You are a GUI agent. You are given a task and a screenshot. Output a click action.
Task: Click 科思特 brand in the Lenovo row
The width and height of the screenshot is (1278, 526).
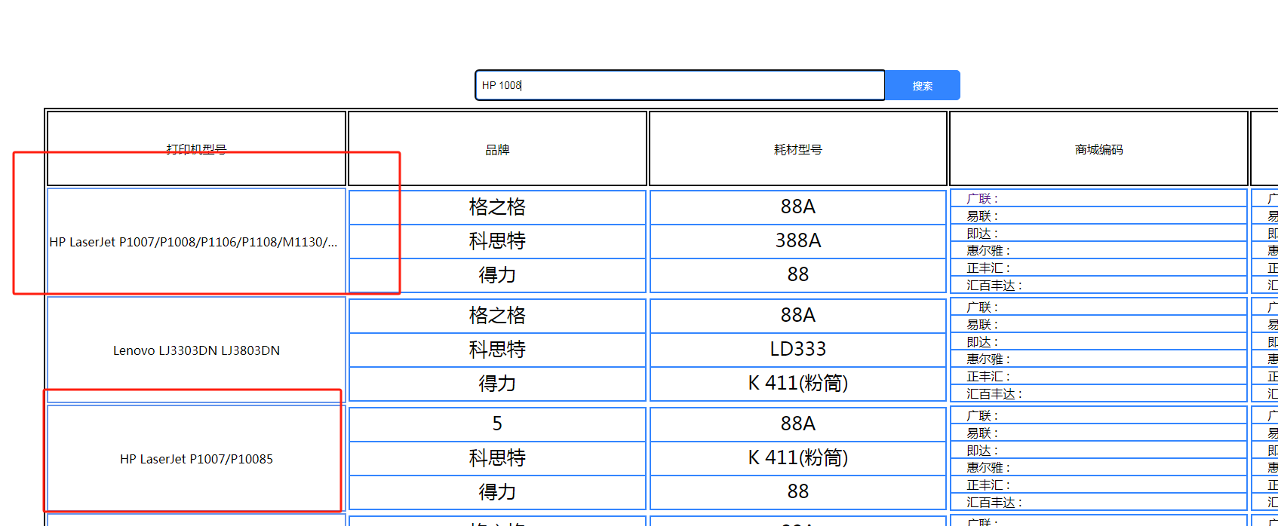[x=497, y=350]
